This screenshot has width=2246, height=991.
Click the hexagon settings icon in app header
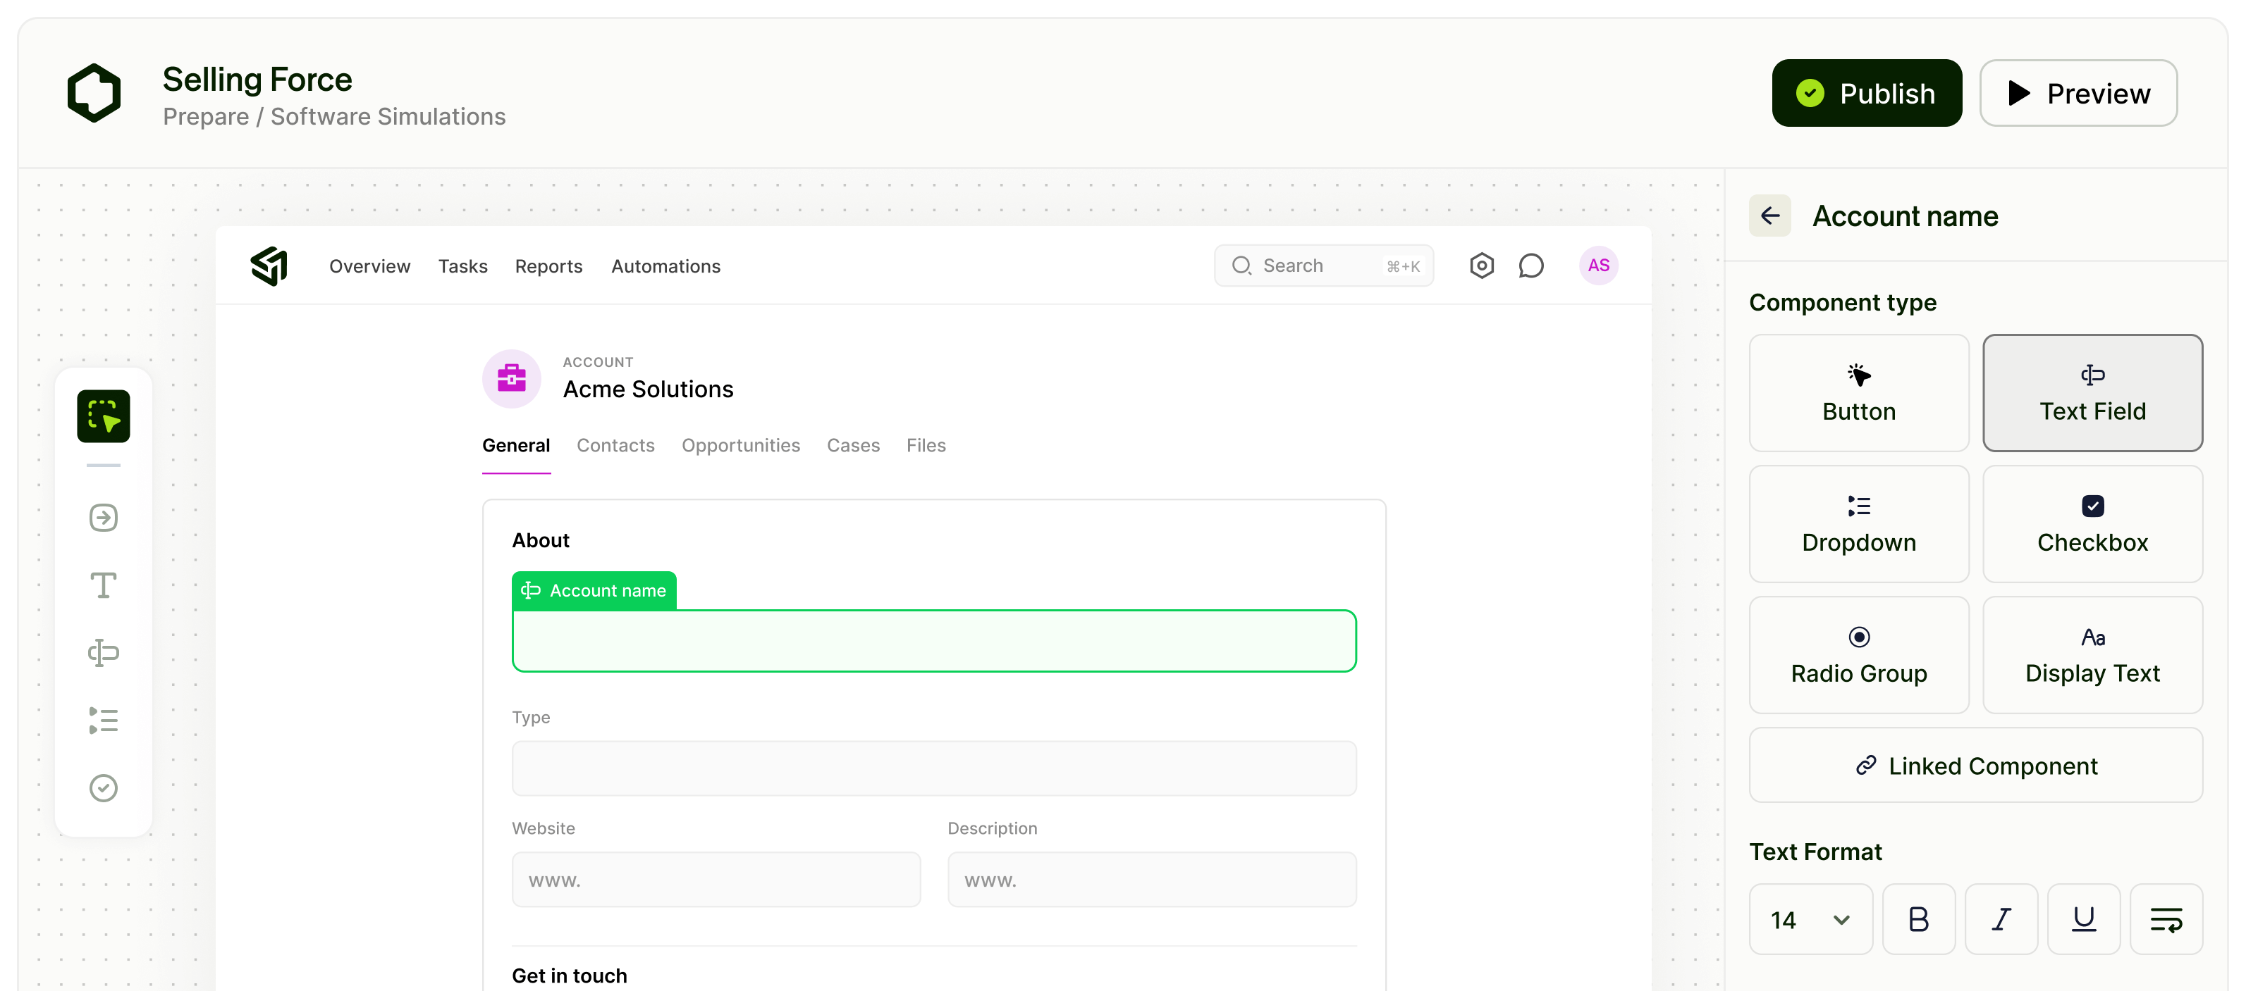click(x=1481, y=266)
